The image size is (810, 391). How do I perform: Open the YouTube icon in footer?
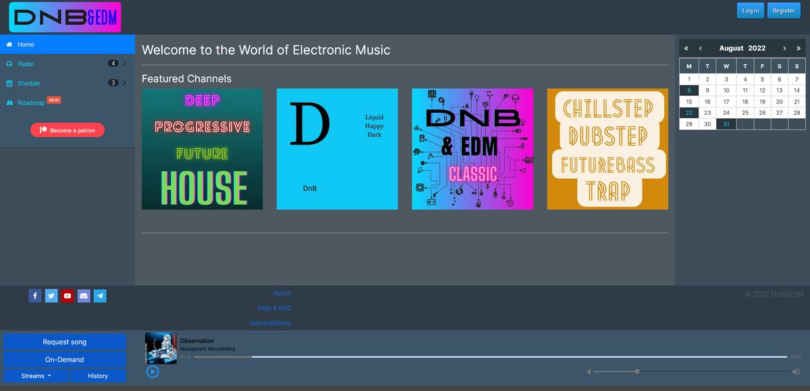67,296
